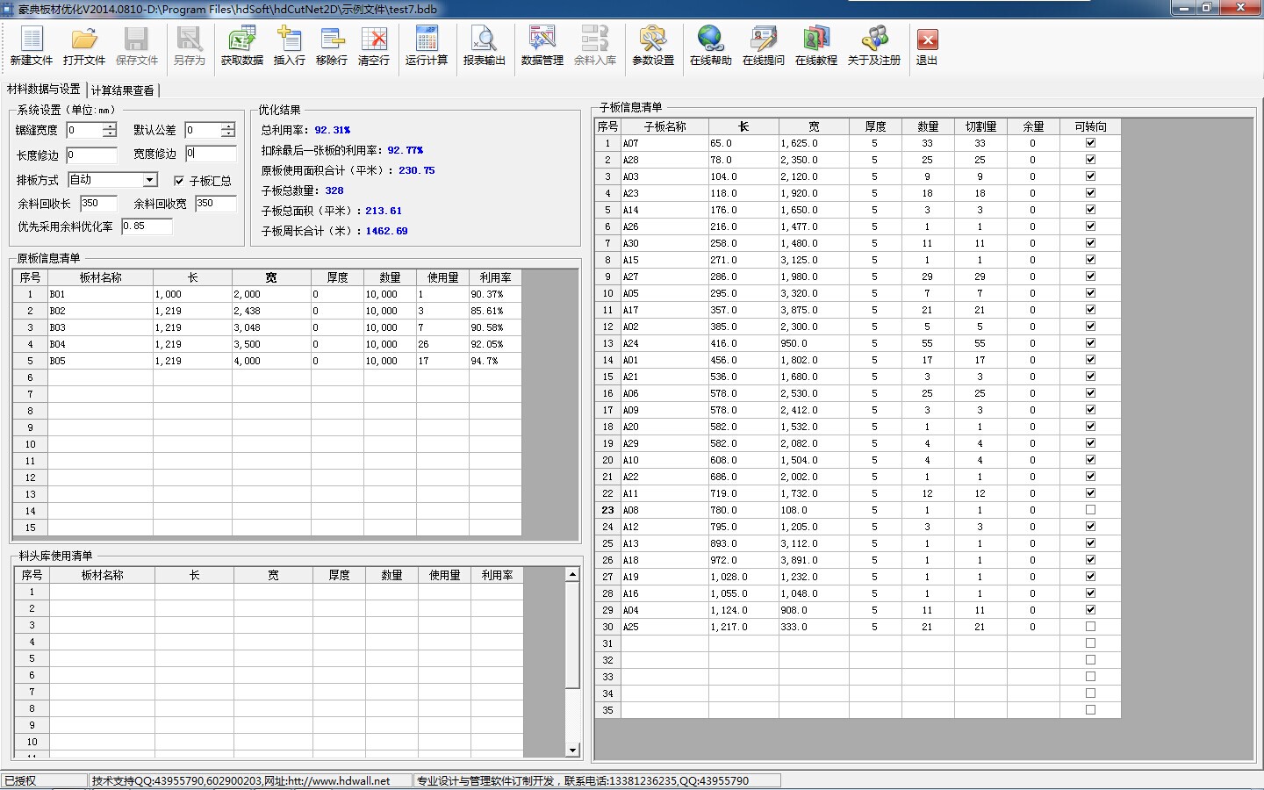Switch to the 计算结果查看 tab
Viewport: 1264px width, 790px height.
point(123,90)
